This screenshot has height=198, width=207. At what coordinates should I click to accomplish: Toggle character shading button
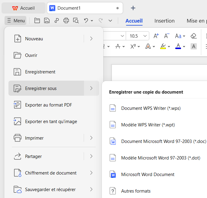(194, 46)
